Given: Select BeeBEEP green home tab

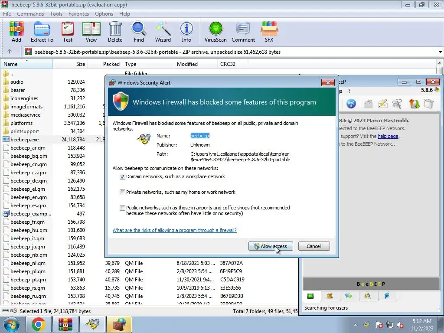Looking at the screenshot, I should pyautogui.click(x=310, y=296).
